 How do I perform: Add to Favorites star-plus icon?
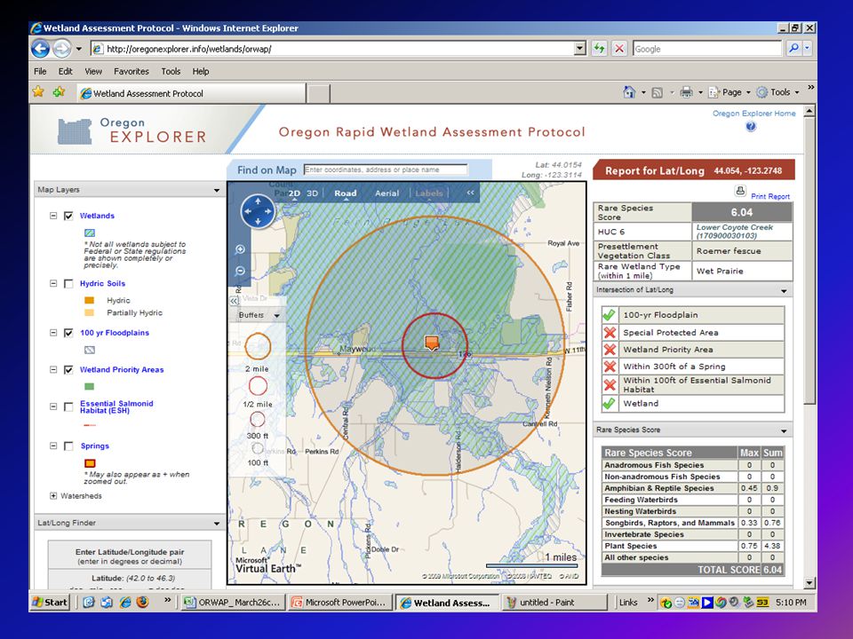pyautogui.click(x=59, y=91)
